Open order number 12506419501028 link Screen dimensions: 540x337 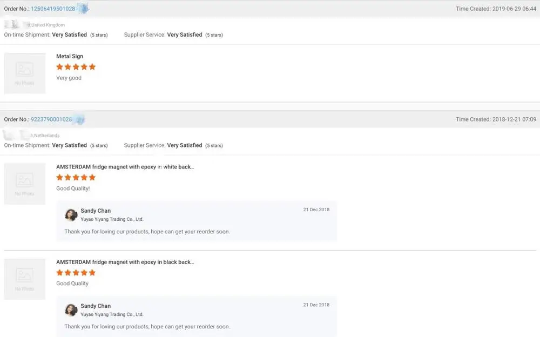(53, 9)
